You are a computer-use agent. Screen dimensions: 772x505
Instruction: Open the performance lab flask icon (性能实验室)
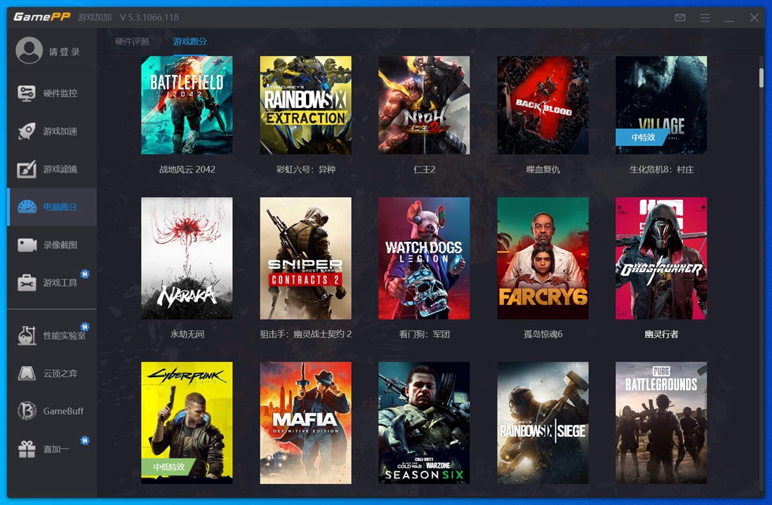tap(27, 335)
